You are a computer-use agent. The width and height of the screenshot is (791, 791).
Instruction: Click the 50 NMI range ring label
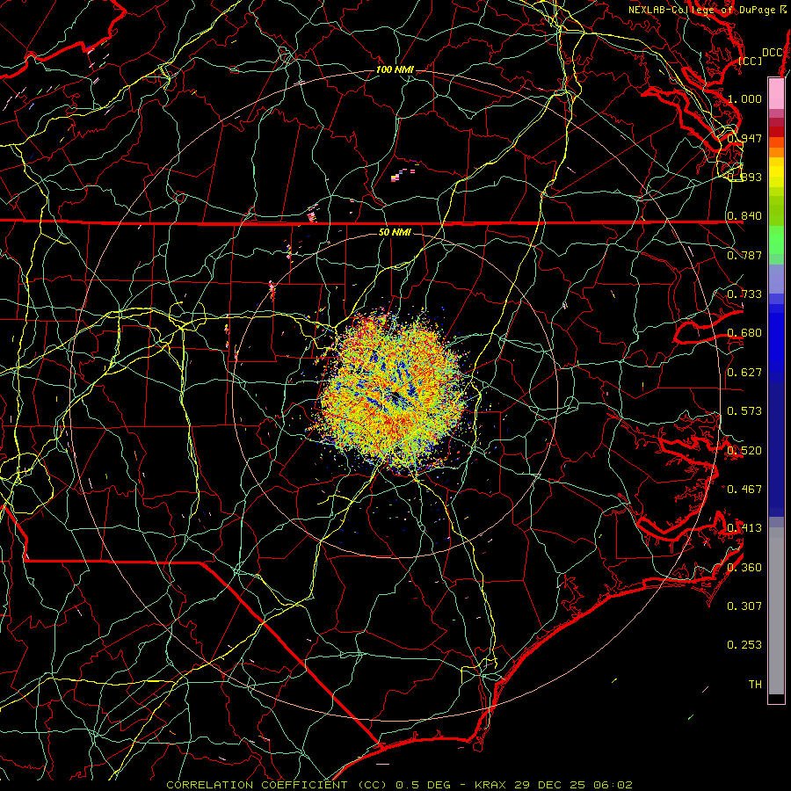click(395, 232)
